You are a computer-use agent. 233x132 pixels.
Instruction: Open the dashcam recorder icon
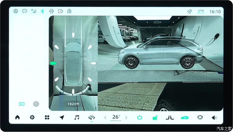click(60, 11)
